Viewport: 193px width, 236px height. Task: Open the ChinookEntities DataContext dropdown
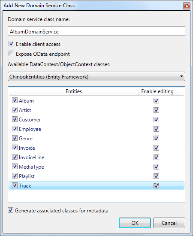(x=96, y=76)
